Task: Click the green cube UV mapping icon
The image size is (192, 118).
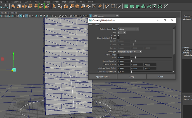Action: (143, 6)
